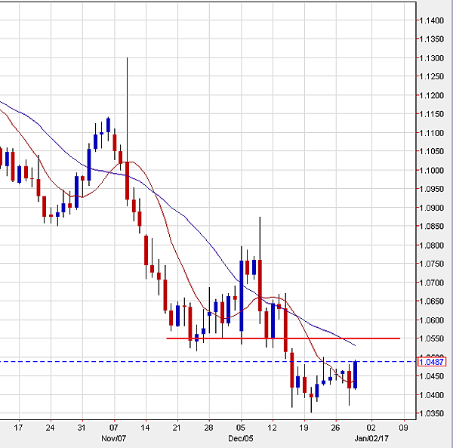Click the Dec/05 month label
This screenshot has width=453, height=448.
[241, 439]
